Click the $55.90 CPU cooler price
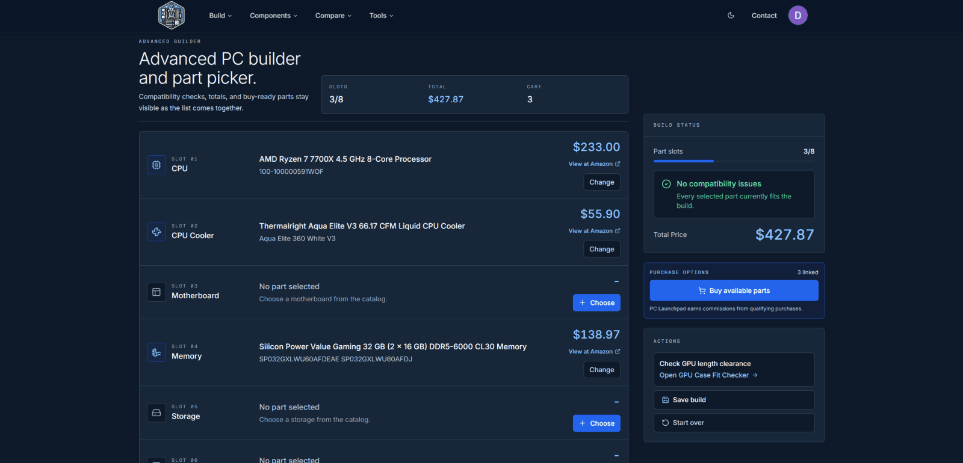Viewport: 963px width, 463px height. pos(600,214)
